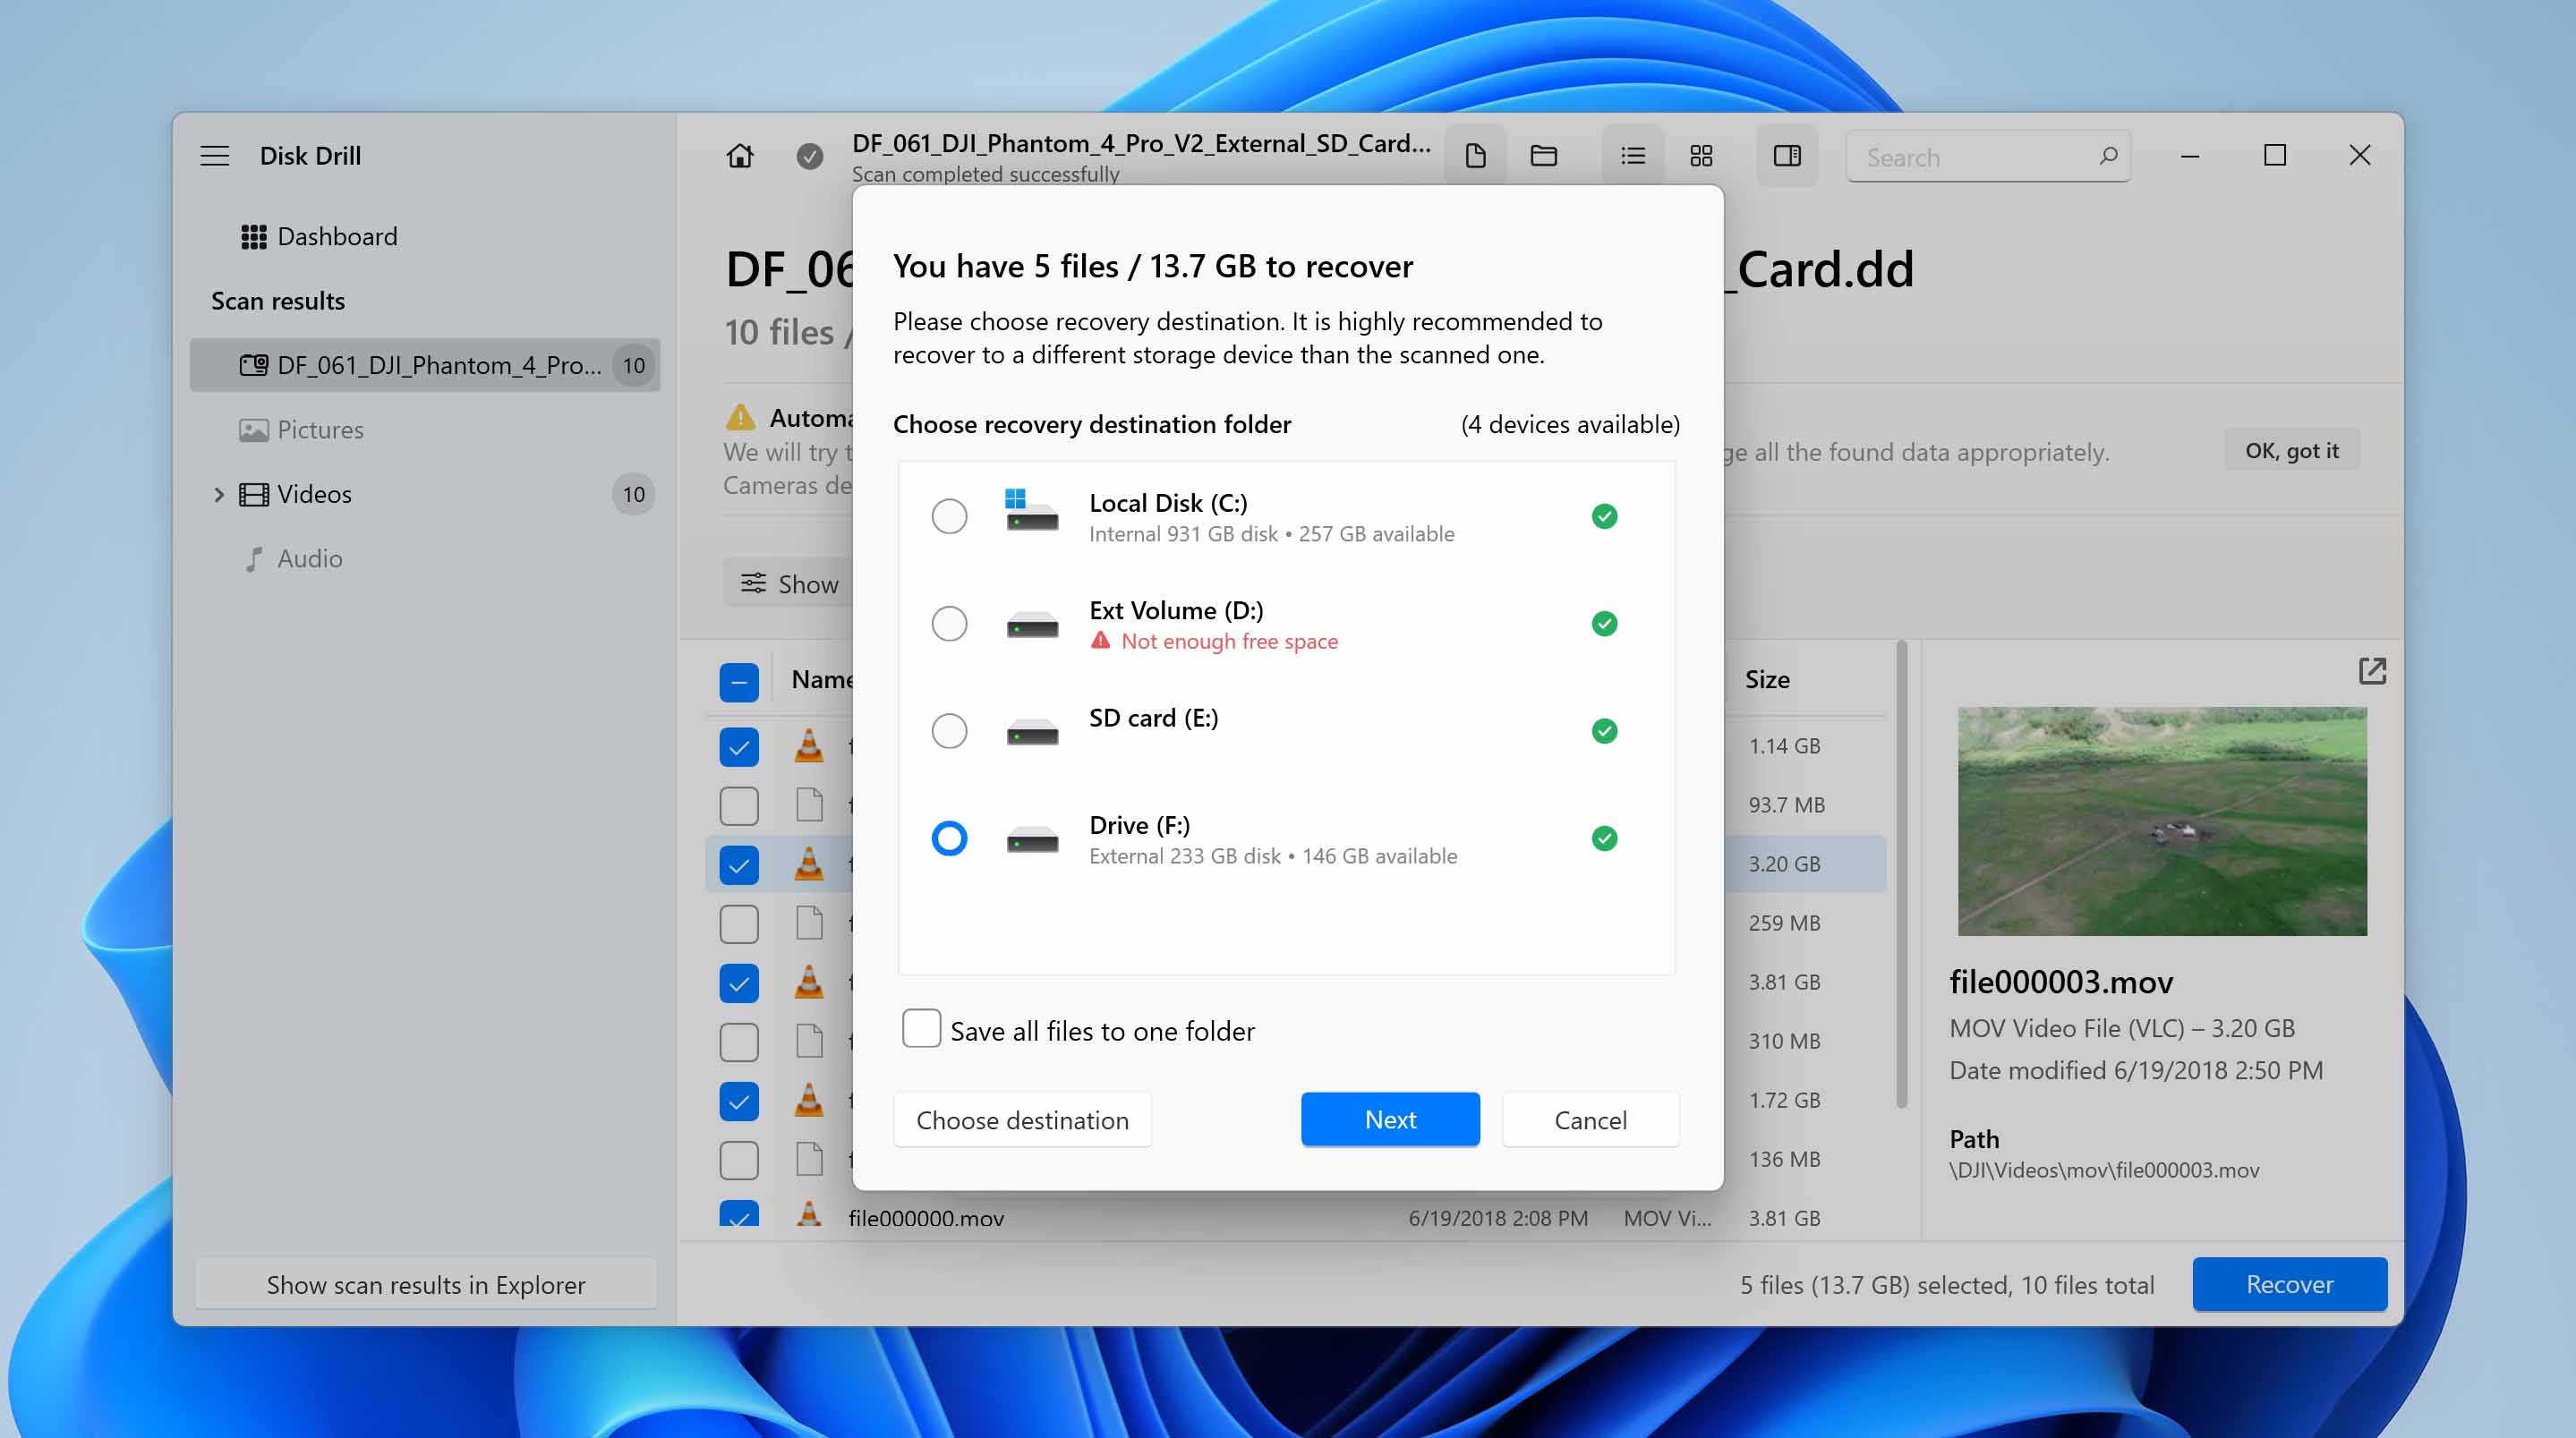Uncheck the 1.14 GB file checkbox
The height and width of the screenshot is (1438, 2576).
[x=739, y=747]
